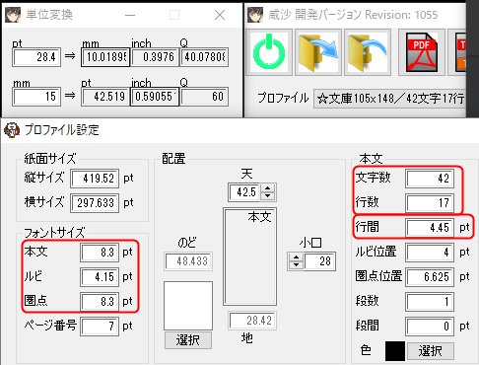The height and width of the screenshot is (365, 479).
Task: Click the 圏点位置 field 6.625
Action: pos(430,277)
